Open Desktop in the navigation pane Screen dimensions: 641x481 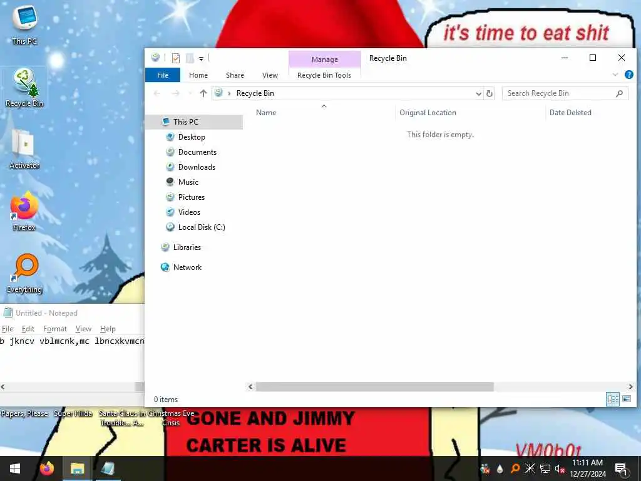click(x=192, y=137)
